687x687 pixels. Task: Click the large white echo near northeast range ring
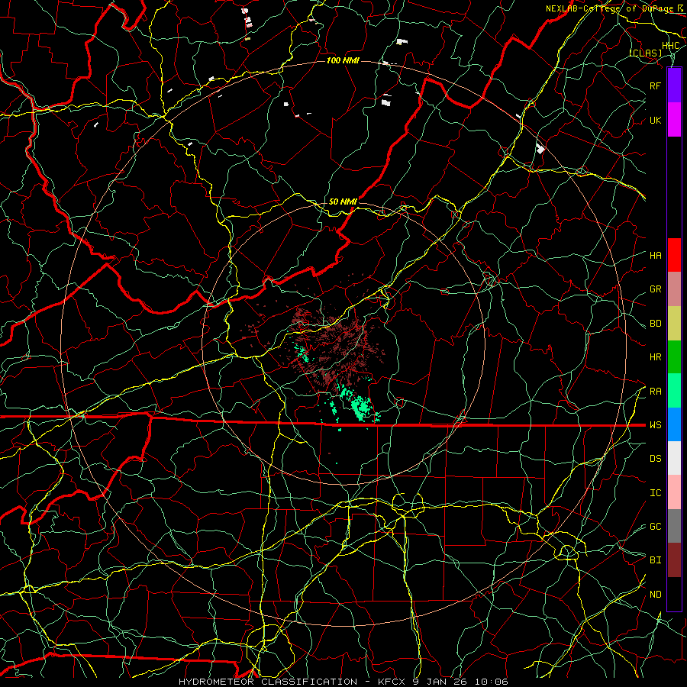coord(540,149)
